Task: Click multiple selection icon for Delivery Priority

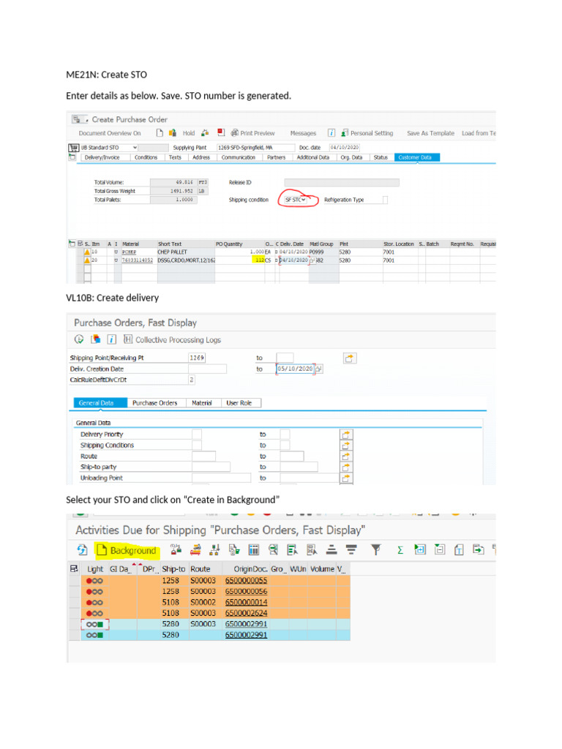Action: [x=346, y=434]
